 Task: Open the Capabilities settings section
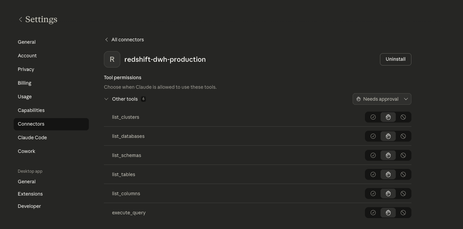click(31, 110)
